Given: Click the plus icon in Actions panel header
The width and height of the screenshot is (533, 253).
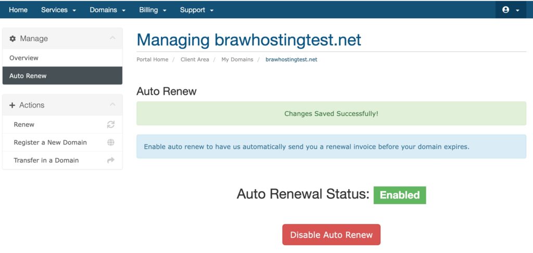Looking at the screenshot, I should [x=12, y=105].
